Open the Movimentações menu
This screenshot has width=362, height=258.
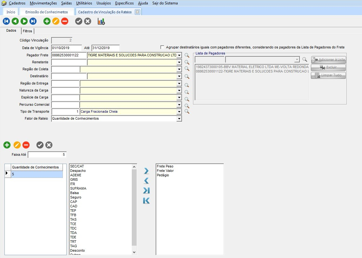tap(43, 3)
